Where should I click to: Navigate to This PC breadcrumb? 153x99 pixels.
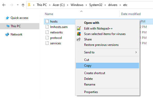click(42, 5)
